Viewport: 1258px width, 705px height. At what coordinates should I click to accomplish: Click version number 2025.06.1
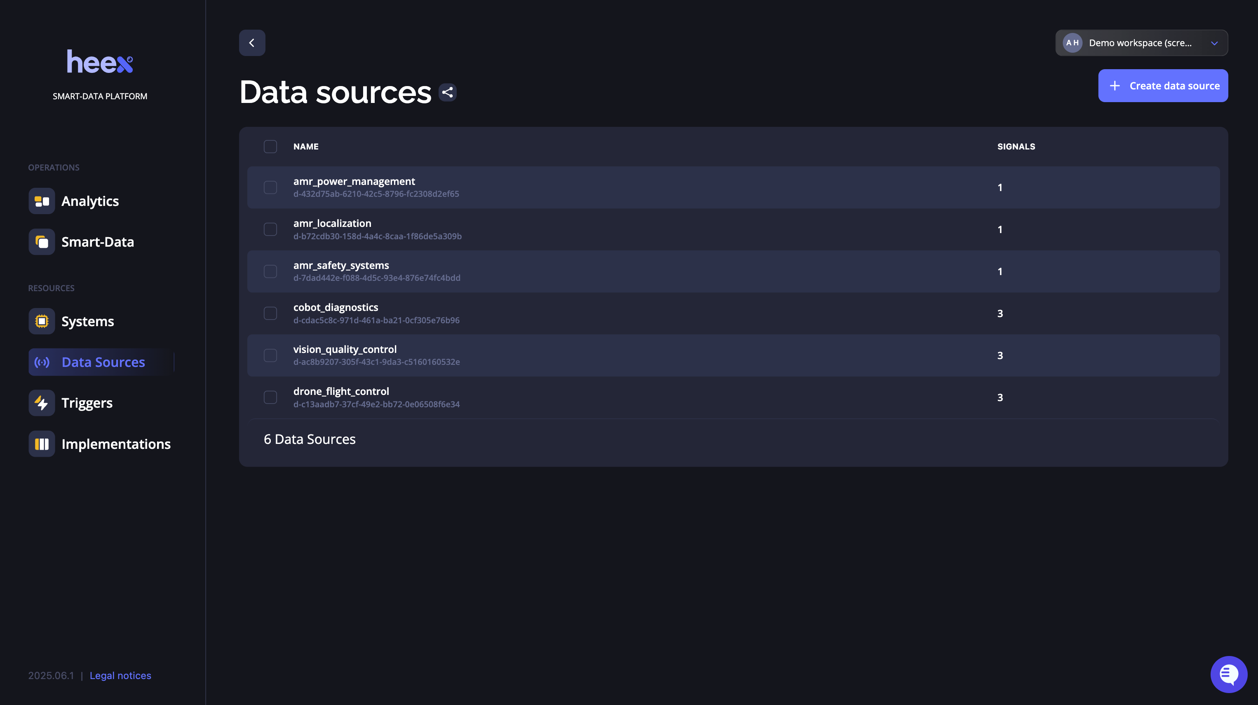coord(51,675)
